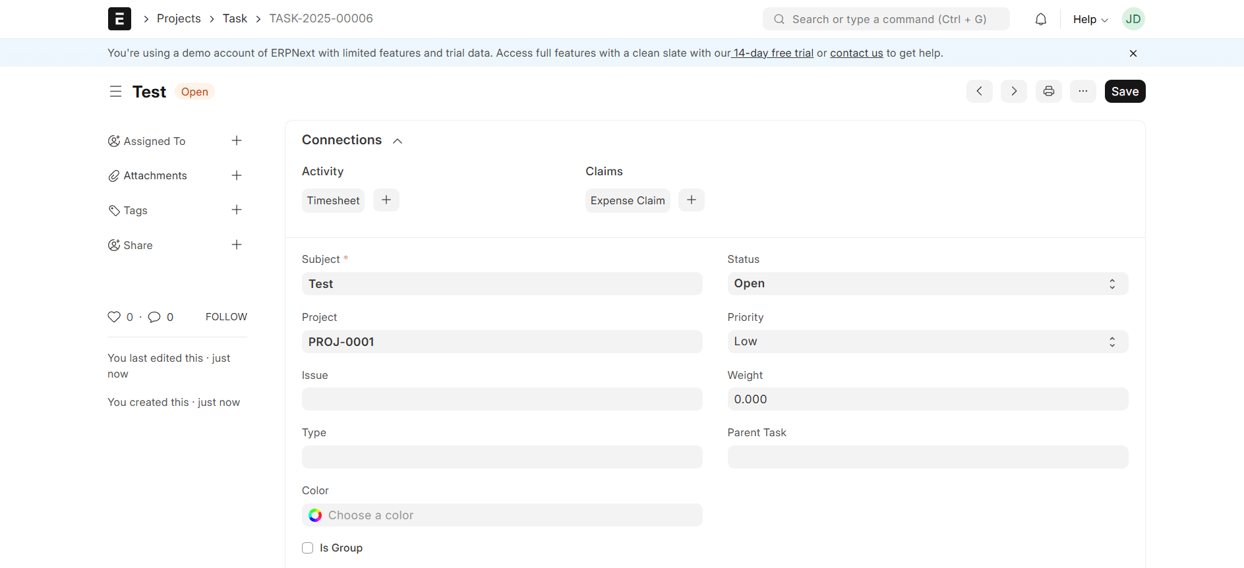Go to the previous task record
Screen dimensions: 1244x568
click(979, 92)
